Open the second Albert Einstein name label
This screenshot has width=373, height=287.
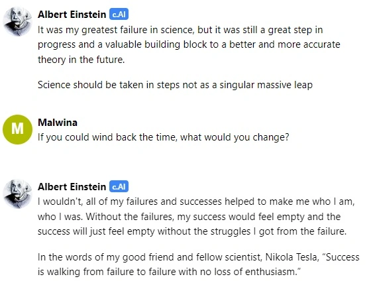72,187
